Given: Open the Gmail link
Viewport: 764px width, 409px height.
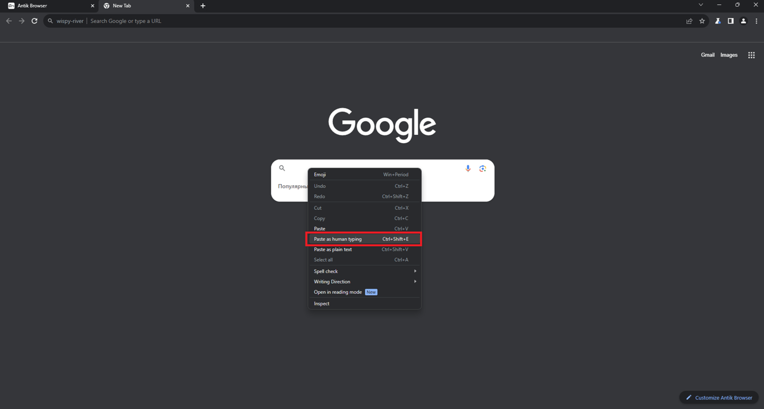Looking at the screenshot, I should coord(708,55).
